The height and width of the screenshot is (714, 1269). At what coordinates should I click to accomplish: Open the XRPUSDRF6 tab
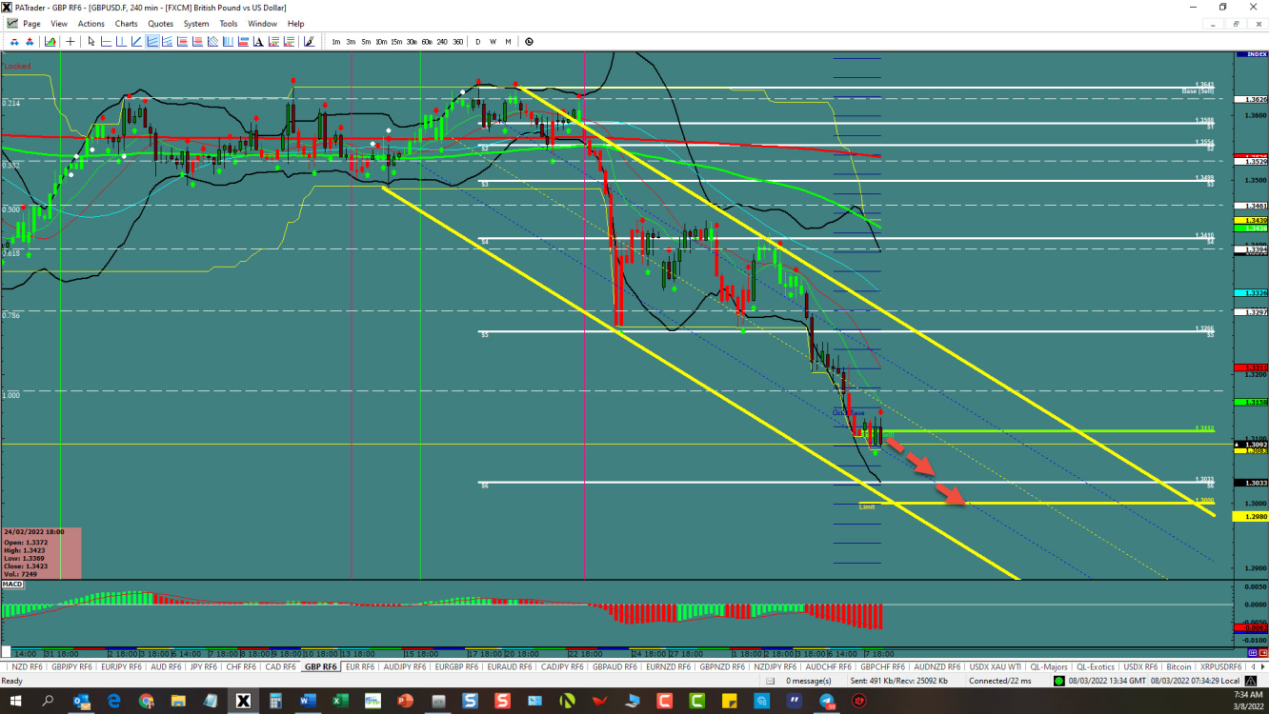[1221, 666]
